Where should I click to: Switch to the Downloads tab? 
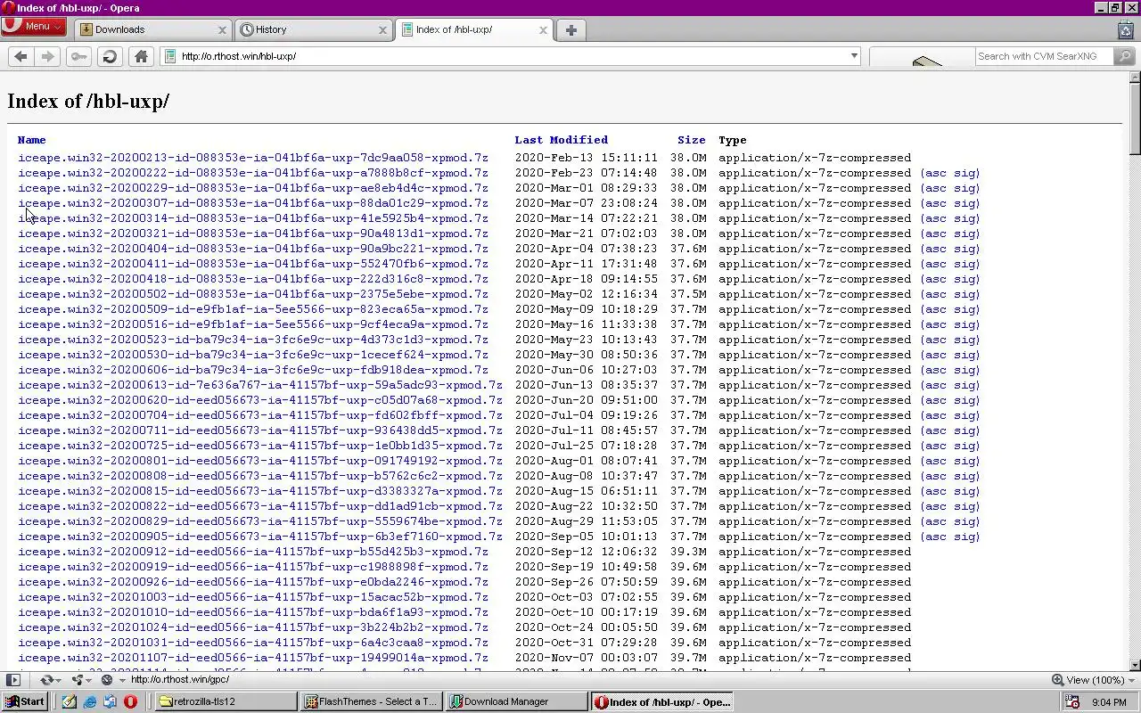pyautogui.click(x=152, y=29)
